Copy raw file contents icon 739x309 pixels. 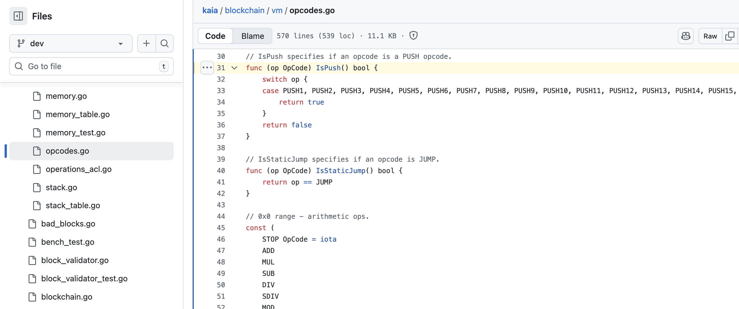point(730,36)
